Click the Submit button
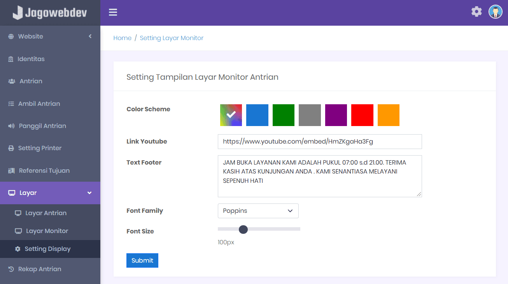Screen dimensions: 508x284 point(142,261)
